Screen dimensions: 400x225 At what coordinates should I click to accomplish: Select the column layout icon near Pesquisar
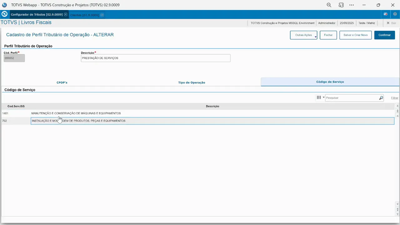pyautogui.click(x=318, y=97)
